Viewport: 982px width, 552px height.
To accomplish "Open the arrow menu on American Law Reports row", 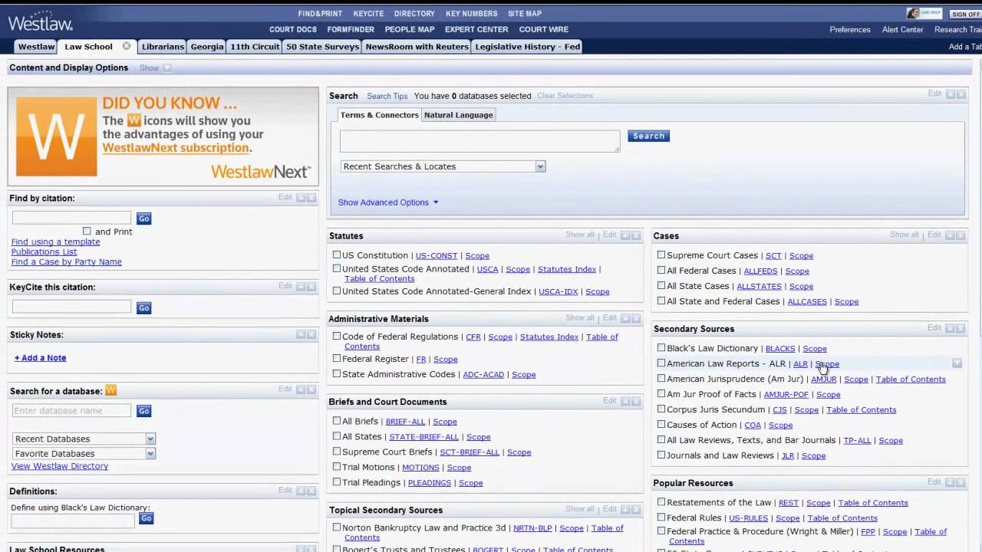I will 957,363.
